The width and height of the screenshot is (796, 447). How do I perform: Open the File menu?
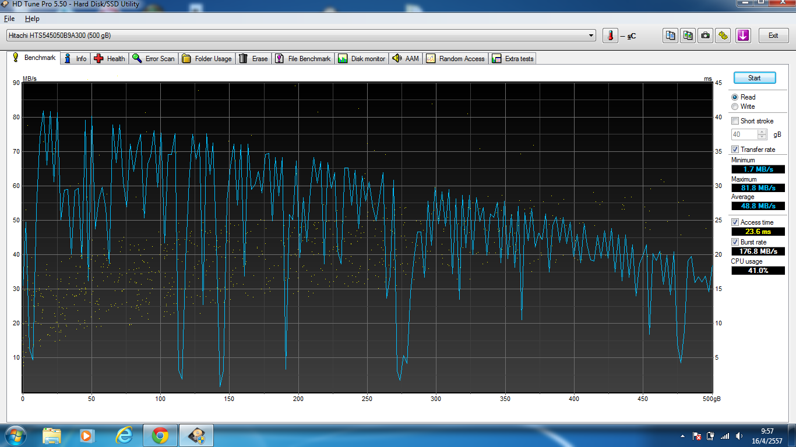point(9,19)
